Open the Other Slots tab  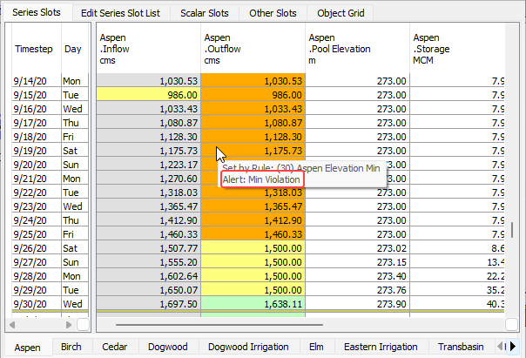click(x=272, y=13)
